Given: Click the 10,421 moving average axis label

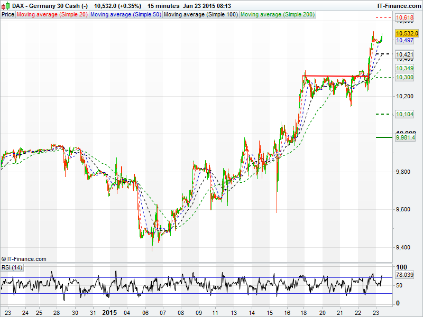Looking at the screenshot, I should click(404, 54).
